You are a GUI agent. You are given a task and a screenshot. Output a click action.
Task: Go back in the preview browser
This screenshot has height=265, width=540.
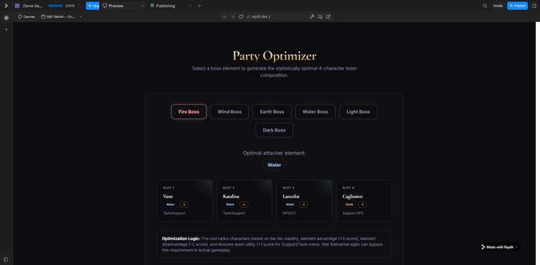pyautogui.click(x=224, y=17)
